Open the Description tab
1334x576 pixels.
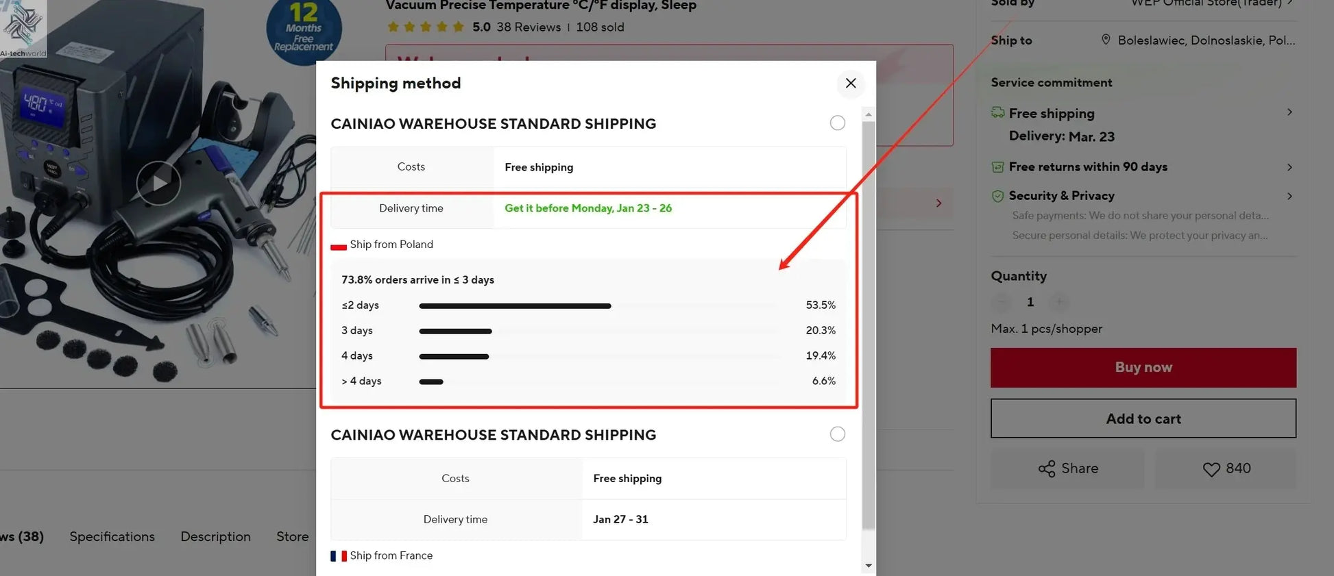coord(216,536)
